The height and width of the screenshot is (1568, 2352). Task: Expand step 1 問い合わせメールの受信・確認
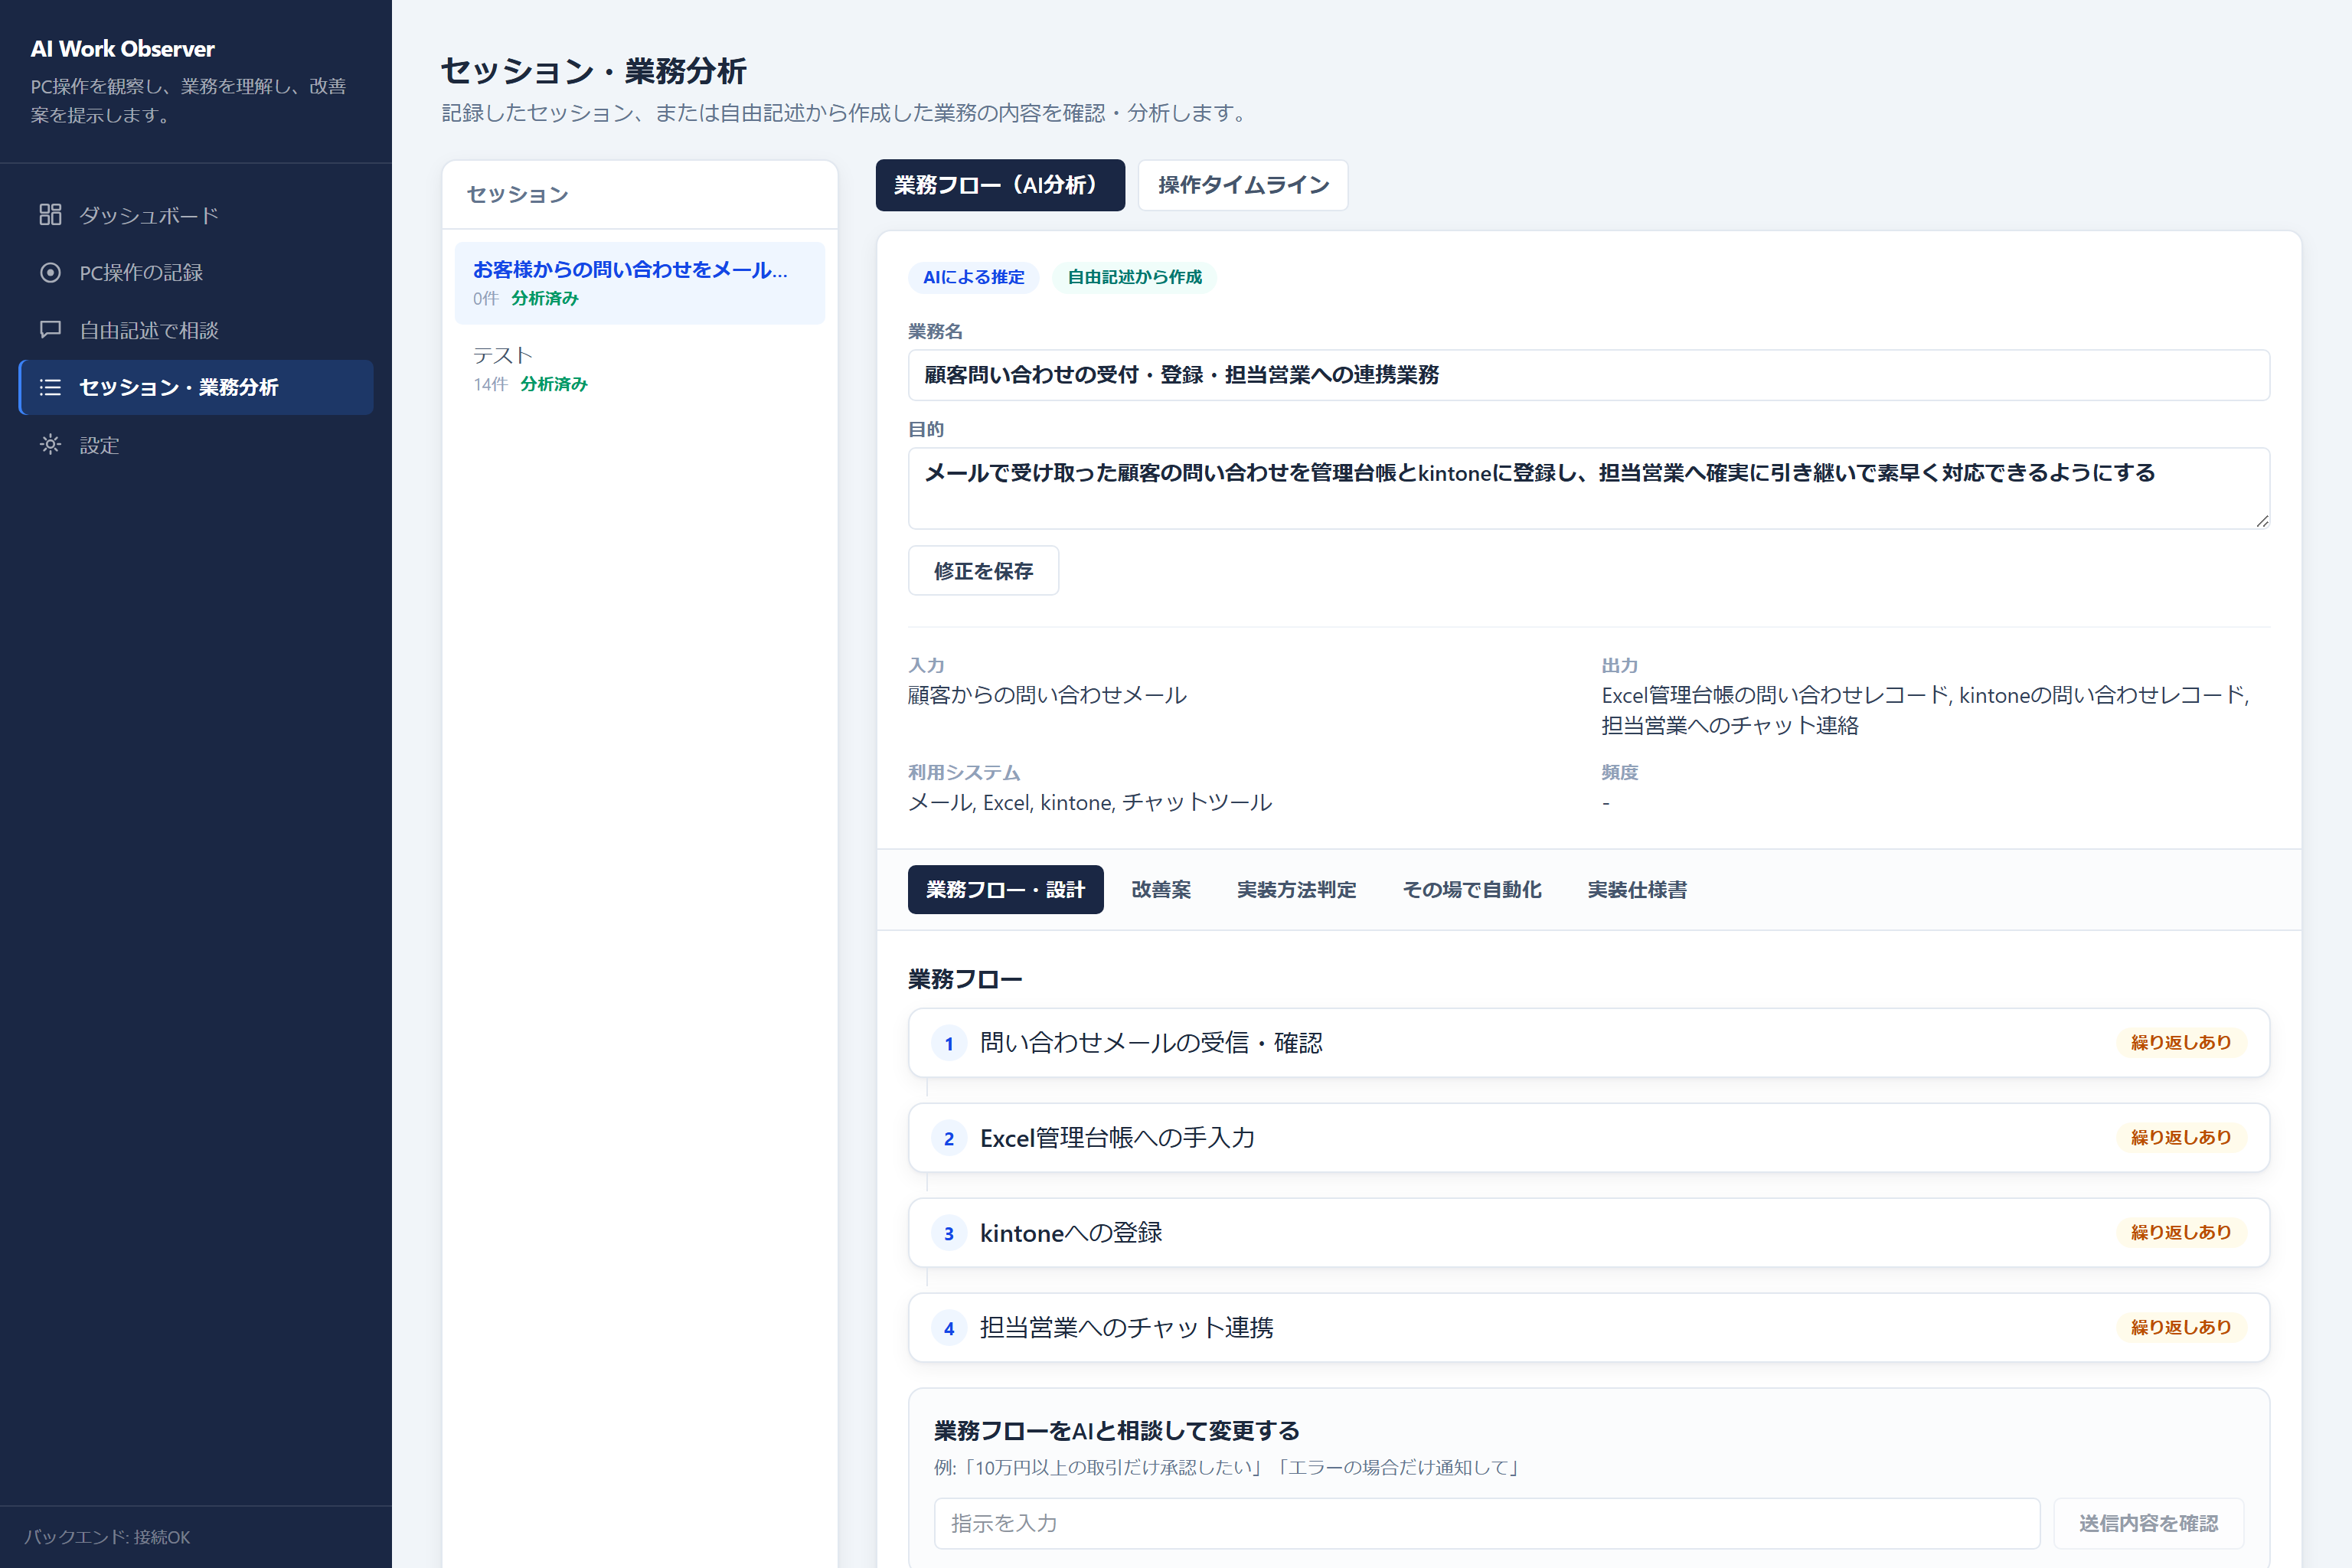(1588, 1043)
